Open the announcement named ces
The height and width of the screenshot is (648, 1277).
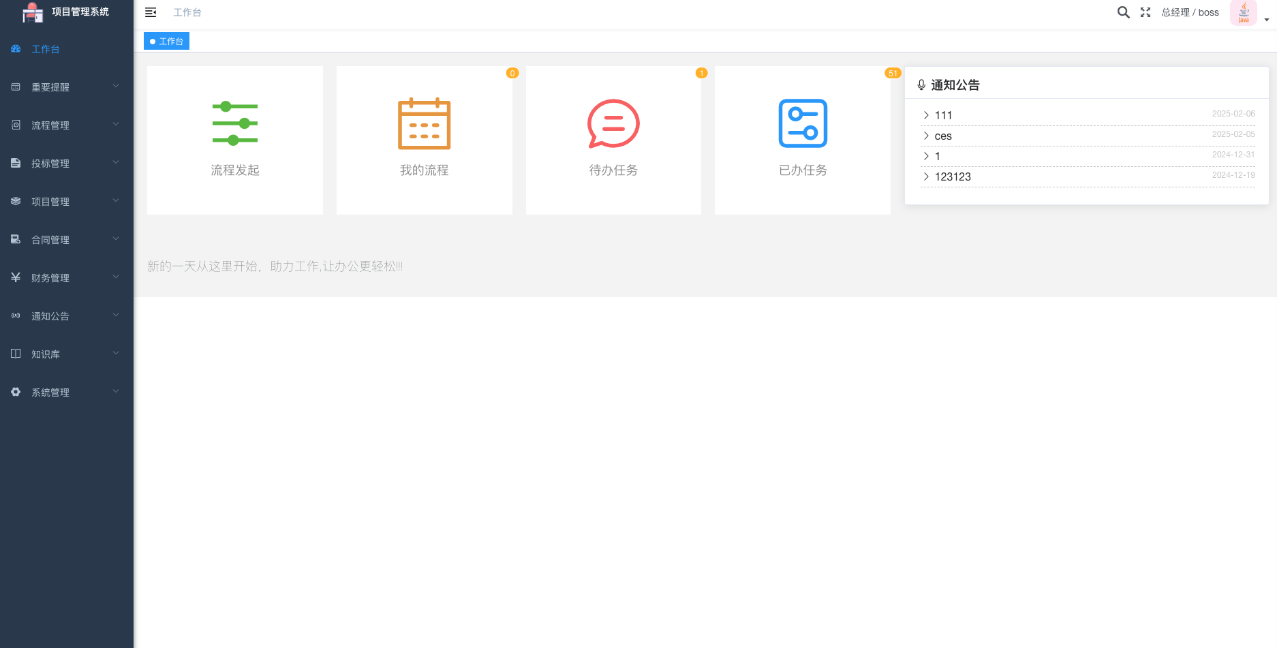coord(944,136)
